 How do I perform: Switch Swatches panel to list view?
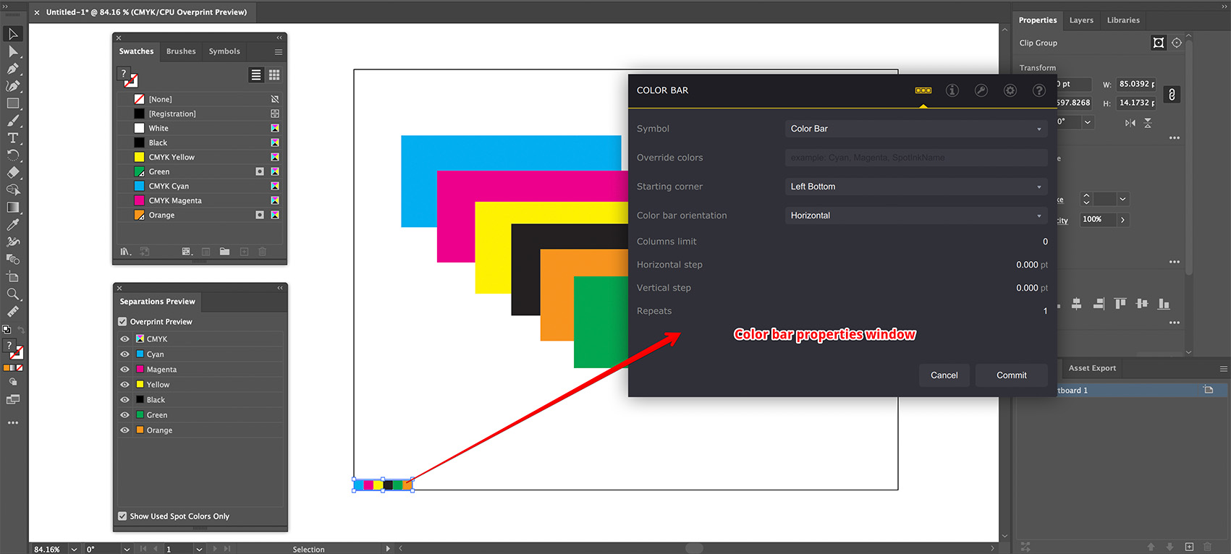(256, 74)
